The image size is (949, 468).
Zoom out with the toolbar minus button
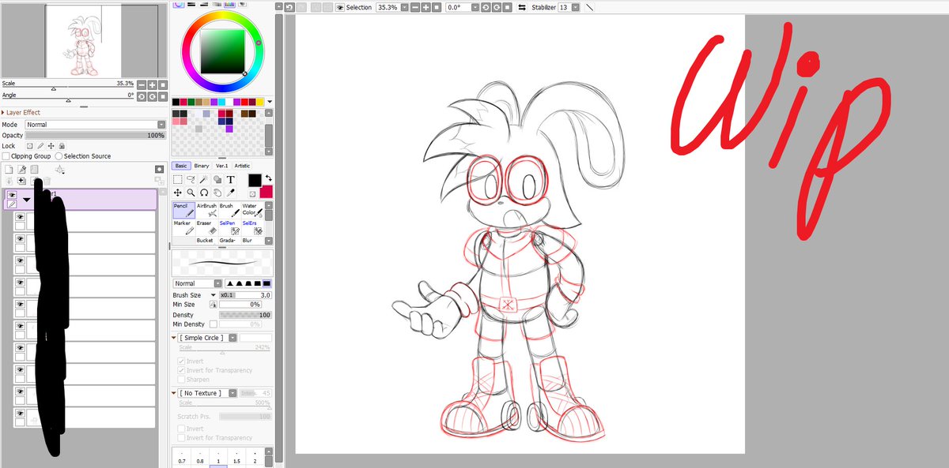[415, 7]
